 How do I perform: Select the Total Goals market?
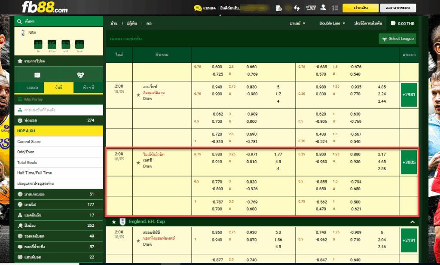(x=58, y=163)
